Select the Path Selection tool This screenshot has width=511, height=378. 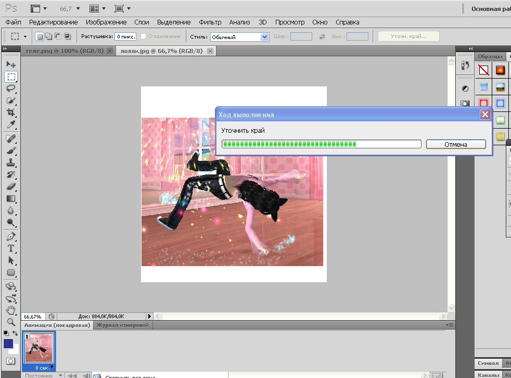point(11,260)
